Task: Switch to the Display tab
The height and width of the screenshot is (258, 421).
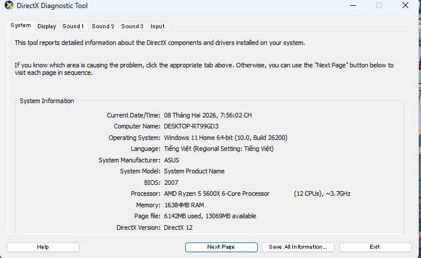Action: tap(47, 26)
